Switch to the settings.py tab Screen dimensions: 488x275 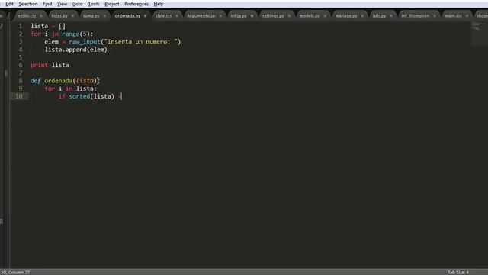coord(273,15)
